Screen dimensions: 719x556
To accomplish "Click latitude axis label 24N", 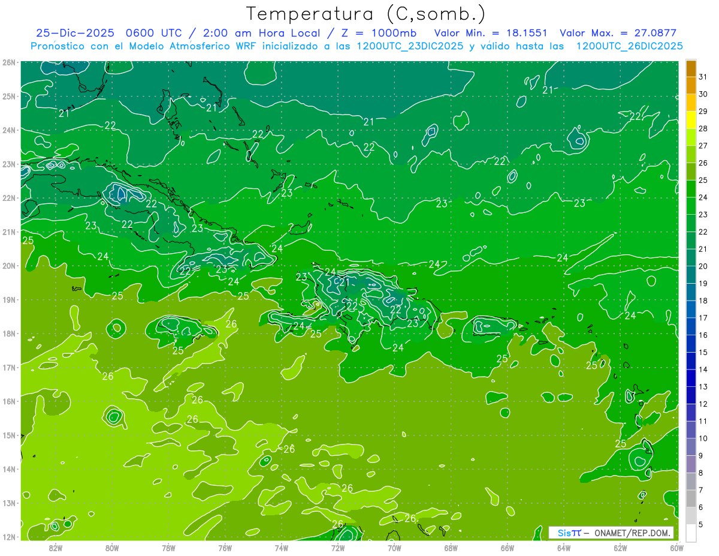I will 8,130.
